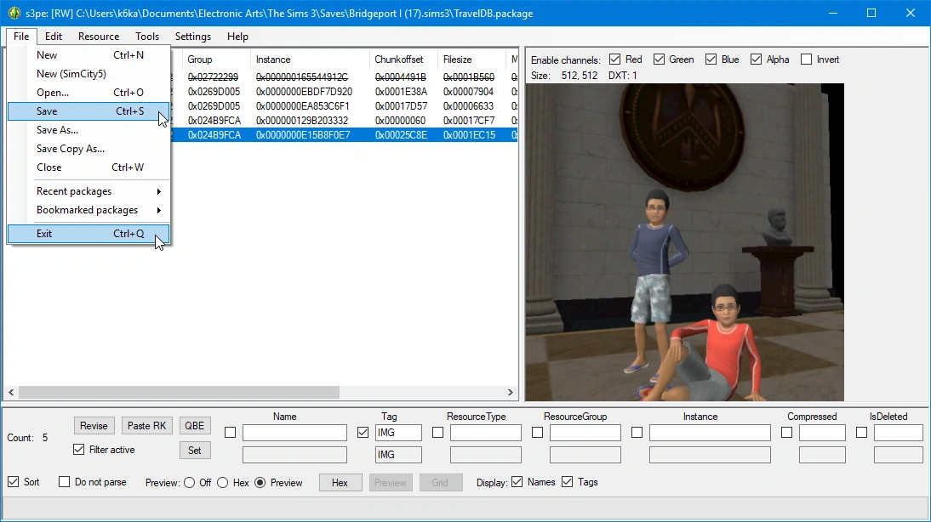
Task: Enable the Compressed filter checkbox
Action: pyautogui.click(x=786, y=433)
